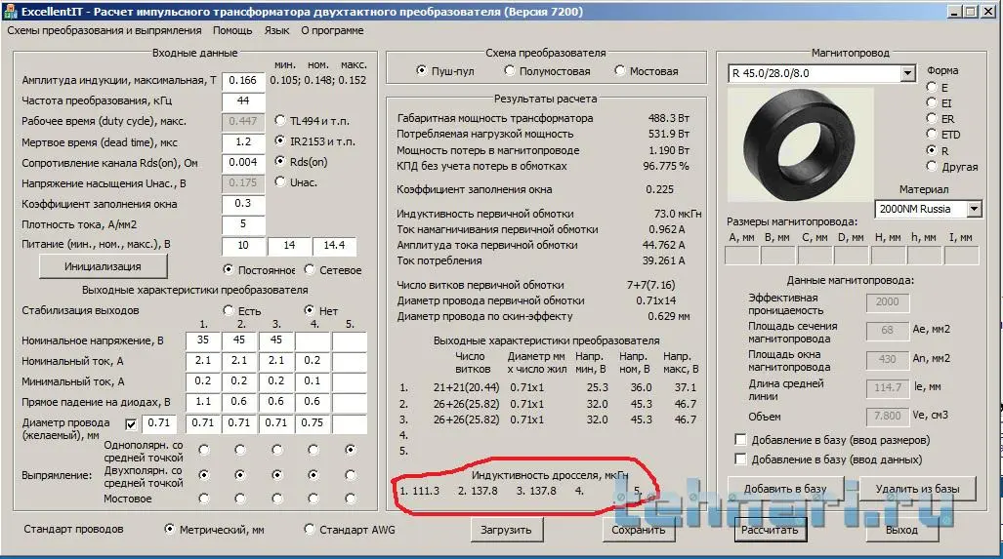Open the Схемы преобразования и выпрямления menu
Viewport: 1003px width, 559px height.
tap(104, 30)
